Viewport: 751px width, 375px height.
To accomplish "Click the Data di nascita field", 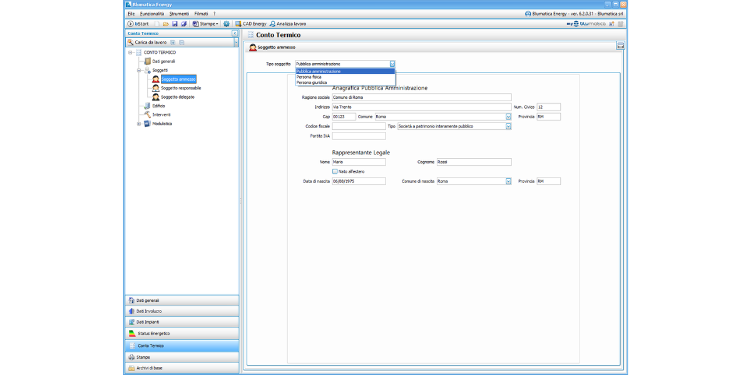I will point(359,181).
